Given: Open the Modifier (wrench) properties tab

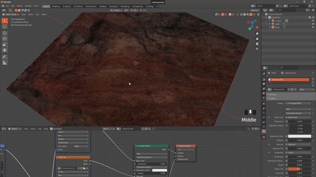Looking at the screenshot, I should pos(264,108).
